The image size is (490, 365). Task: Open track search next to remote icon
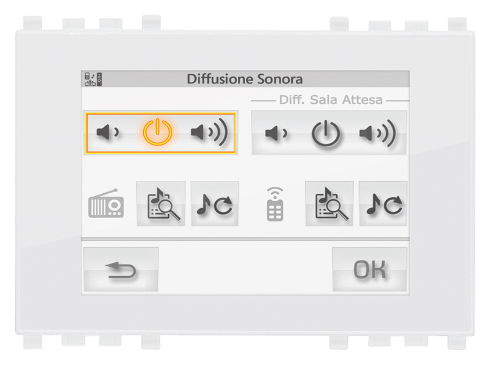(x=329, y=204)
